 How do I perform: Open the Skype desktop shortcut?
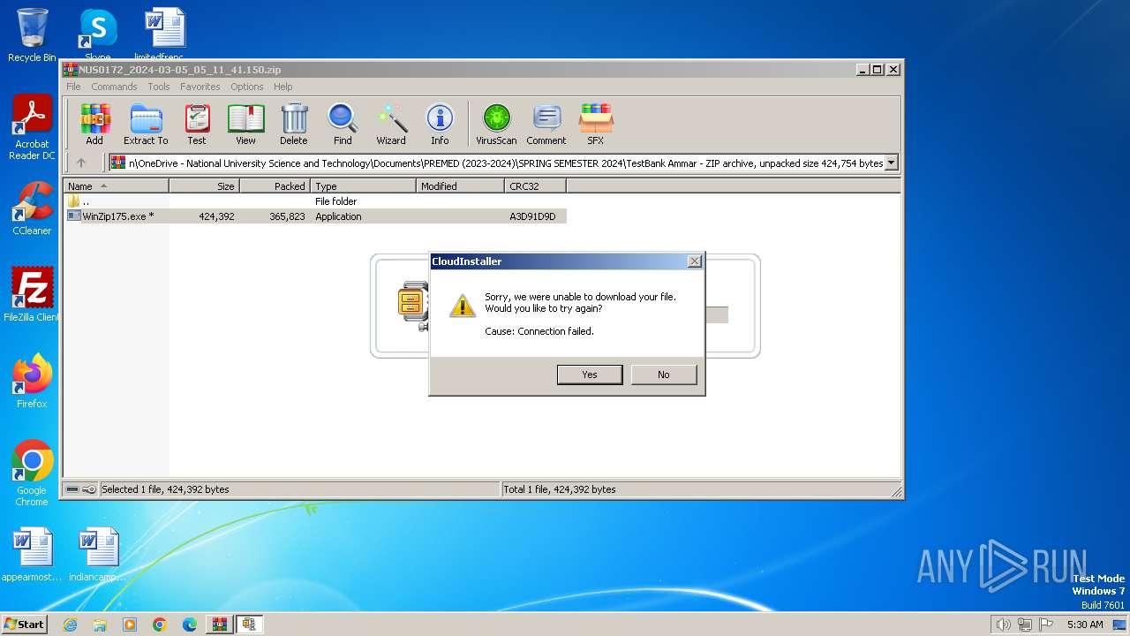pos(97,34)
